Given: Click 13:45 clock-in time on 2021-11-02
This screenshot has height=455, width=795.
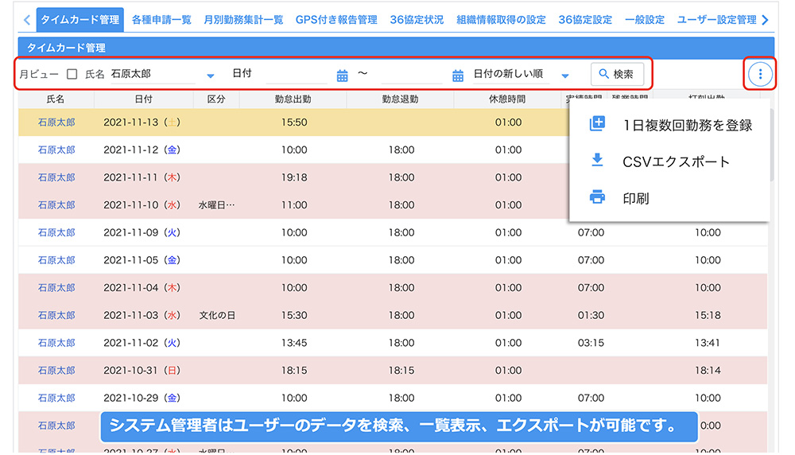Looking at the screenshot, I should tap(294, 343).
